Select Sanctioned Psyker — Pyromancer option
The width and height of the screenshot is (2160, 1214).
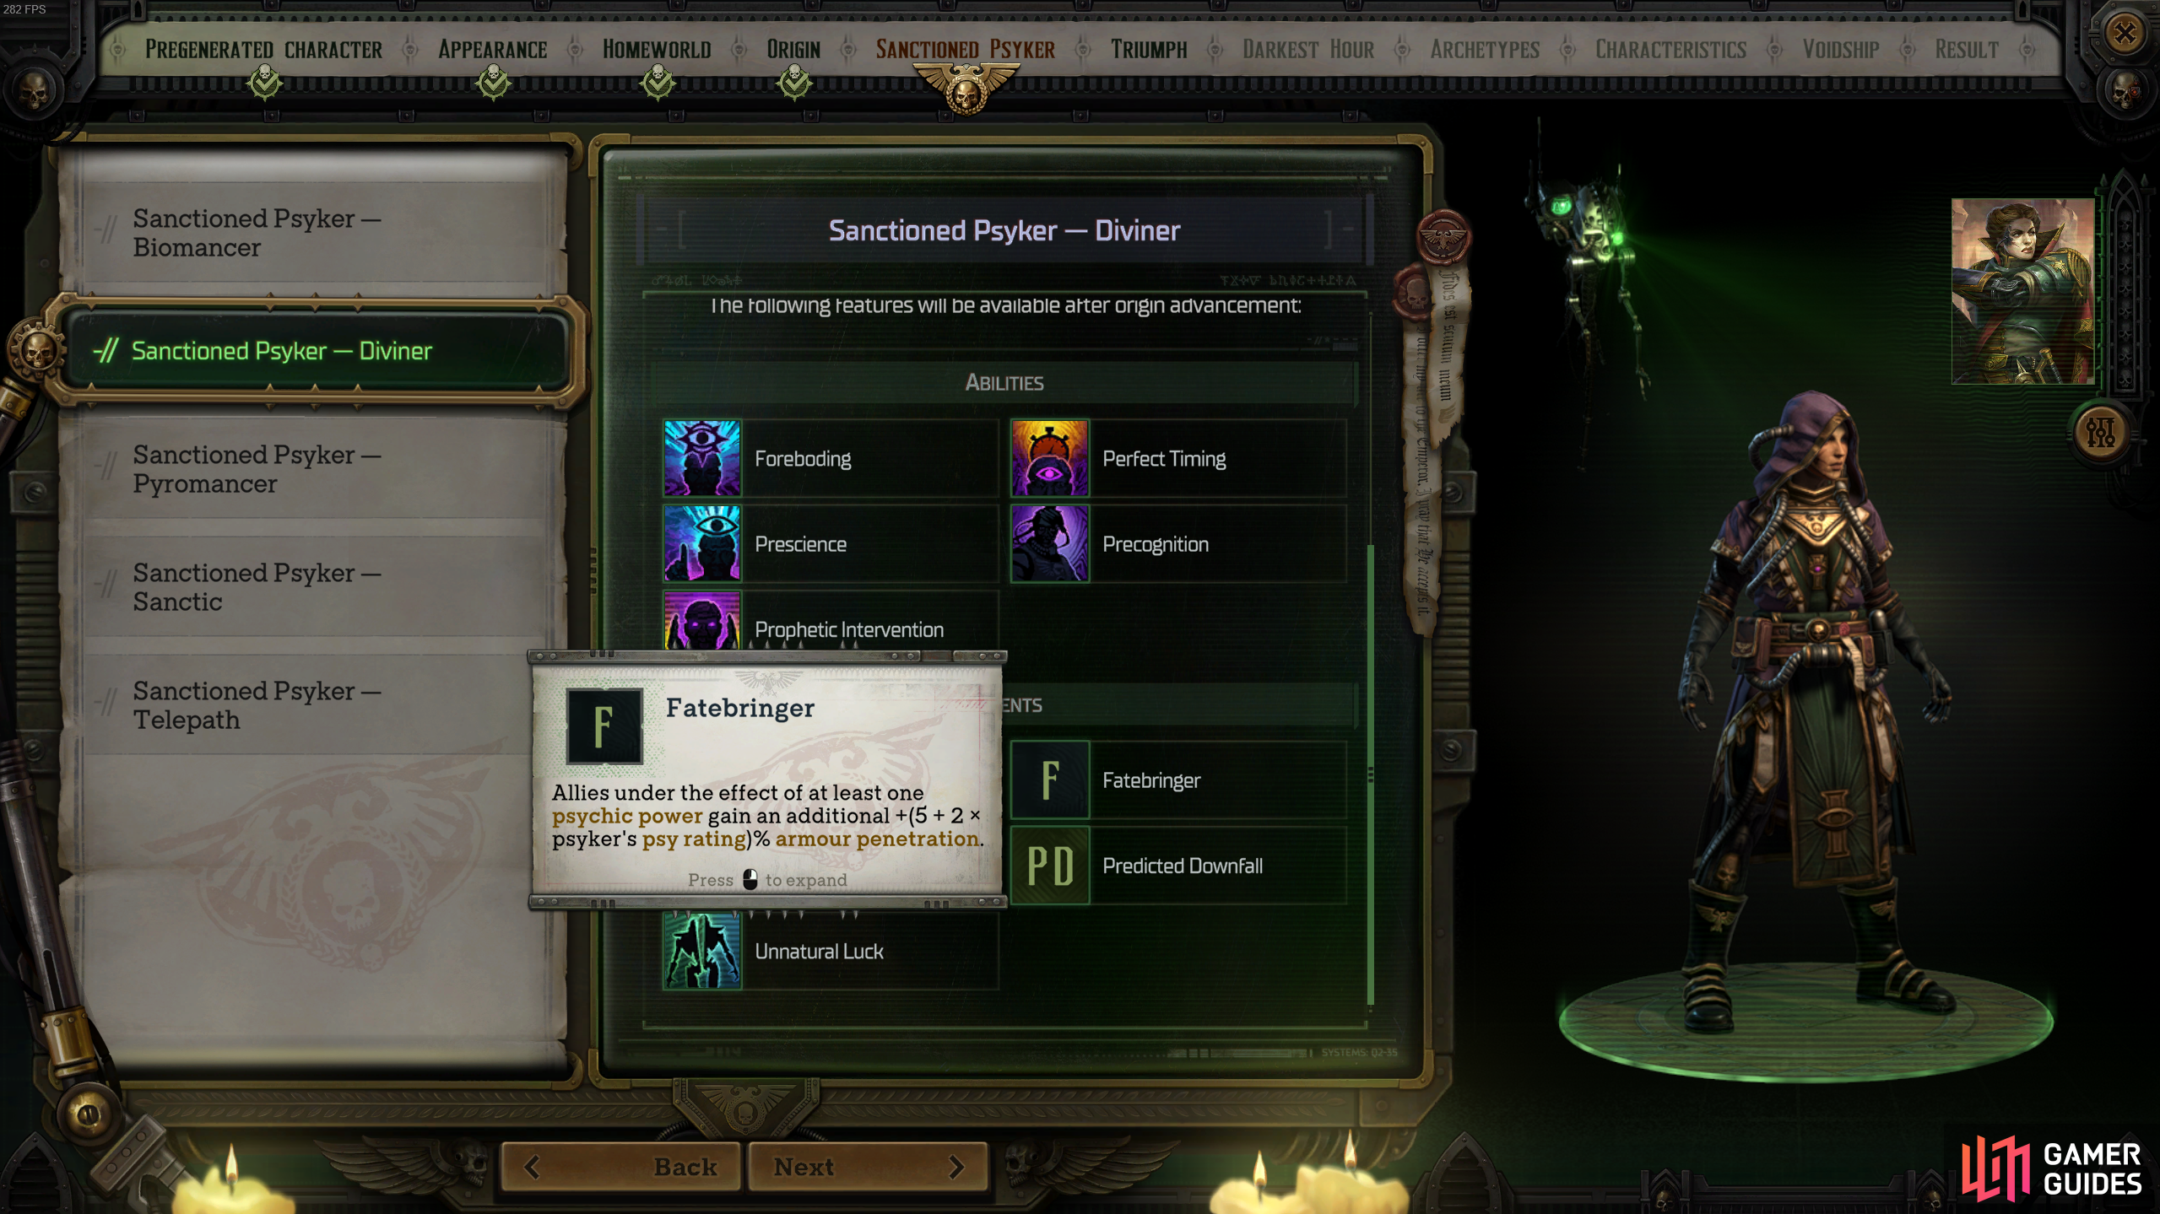pyautogui.click(x=312, y=469)
